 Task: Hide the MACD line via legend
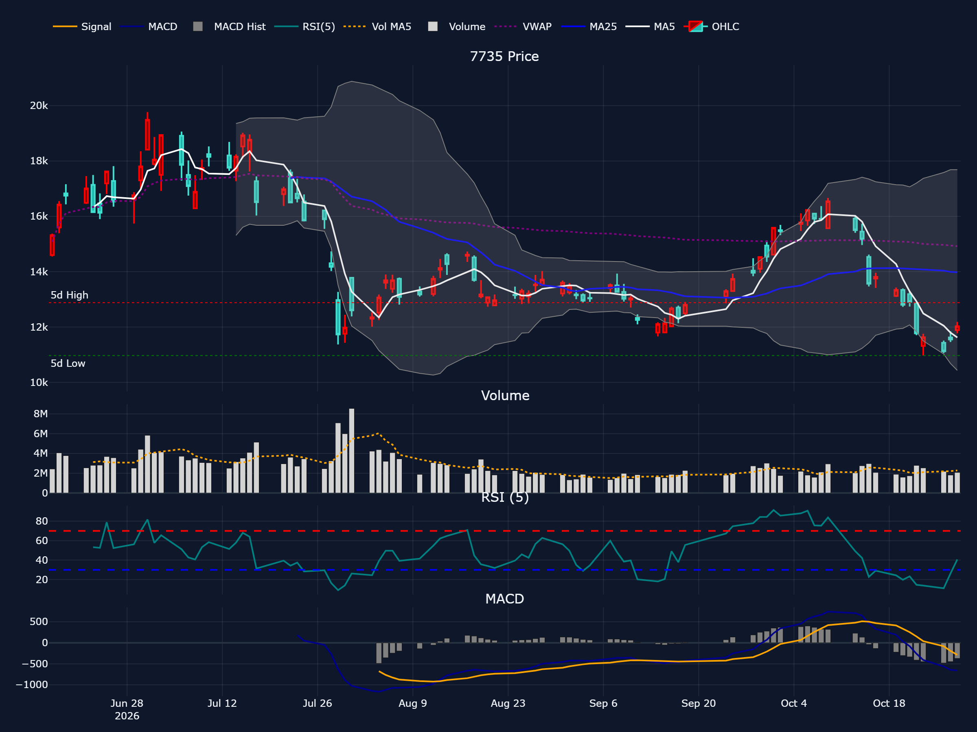click(x=149, y=26)
